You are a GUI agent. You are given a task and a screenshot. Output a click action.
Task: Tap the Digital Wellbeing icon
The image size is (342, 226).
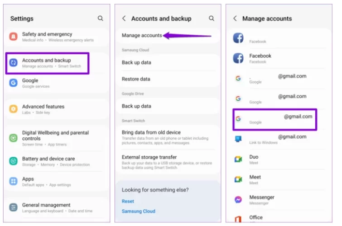pos(14,138)
